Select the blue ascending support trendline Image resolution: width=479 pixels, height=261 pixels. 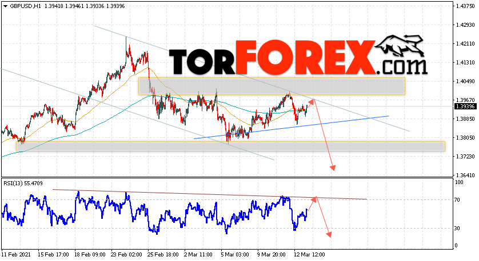pyautogui.click(x=291, y=127)
